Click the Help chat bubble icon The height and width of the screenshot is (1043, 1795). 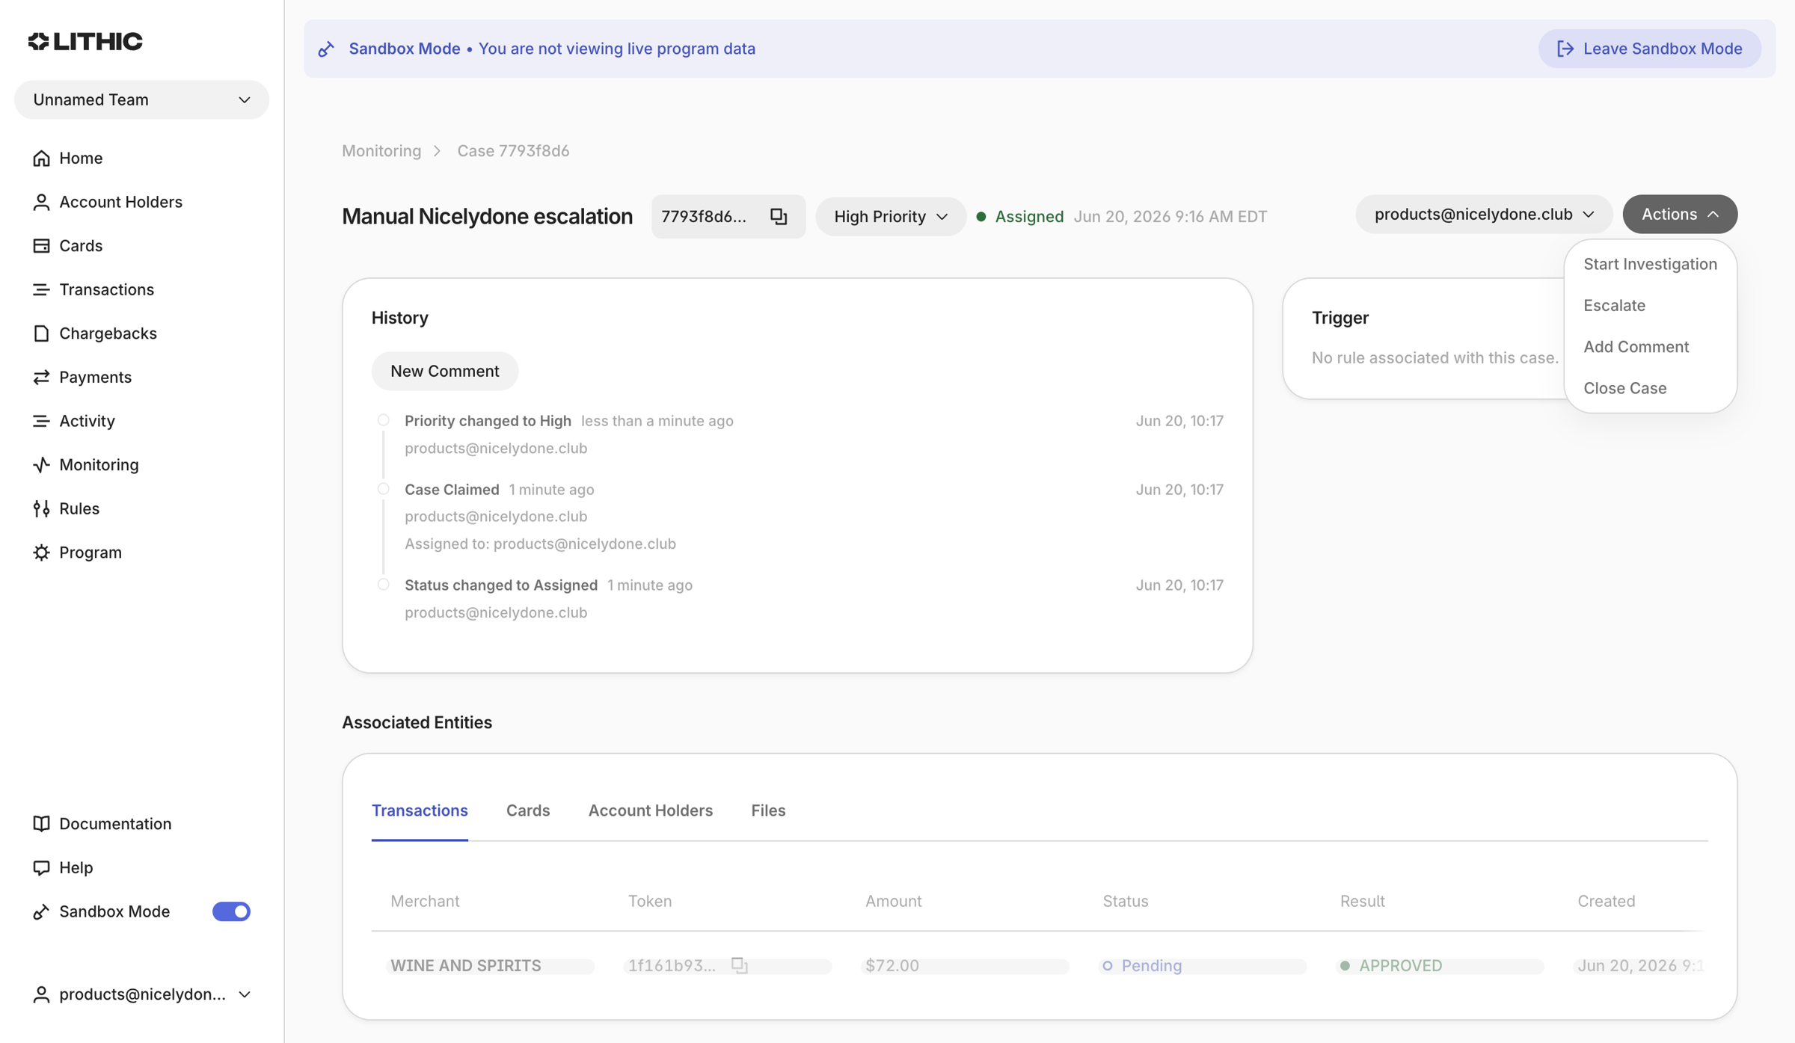[x=41, y=867]
